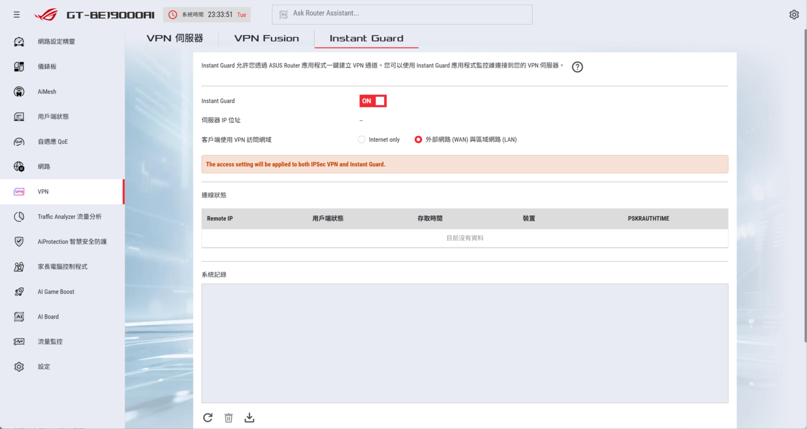This screenshot has width=807, height=429.
Task: Click the system time clock icon
Action: pos(173,15)
